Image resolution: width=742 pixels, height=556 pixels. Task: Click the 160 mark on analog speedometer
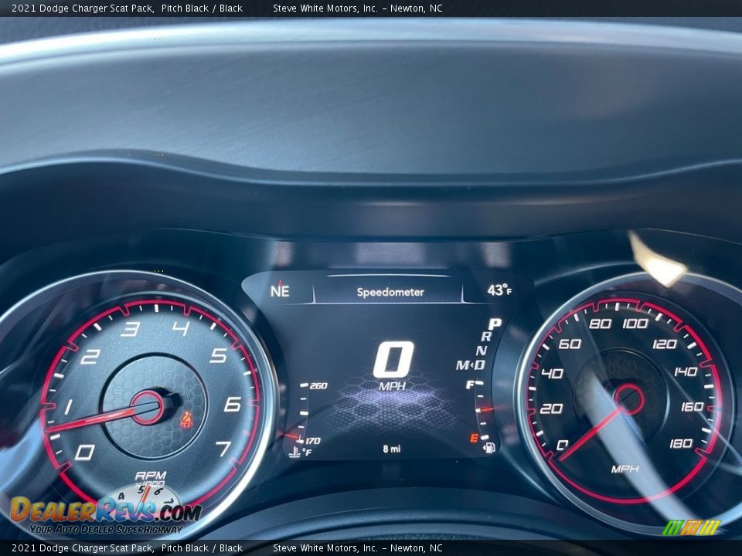coord(693,407)
